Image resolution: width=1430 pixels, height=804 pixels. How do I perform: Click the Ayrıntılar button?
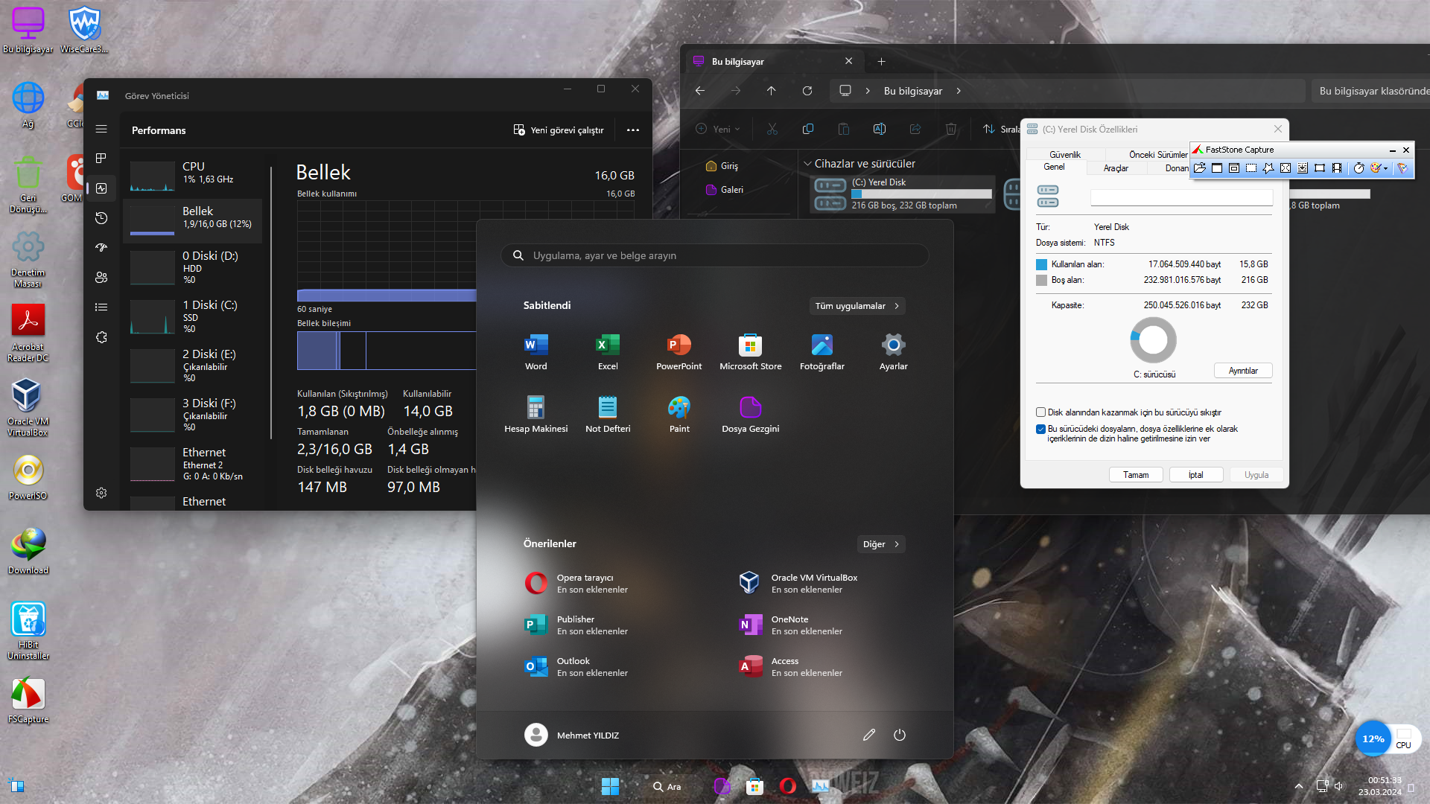click(1242, 371)
